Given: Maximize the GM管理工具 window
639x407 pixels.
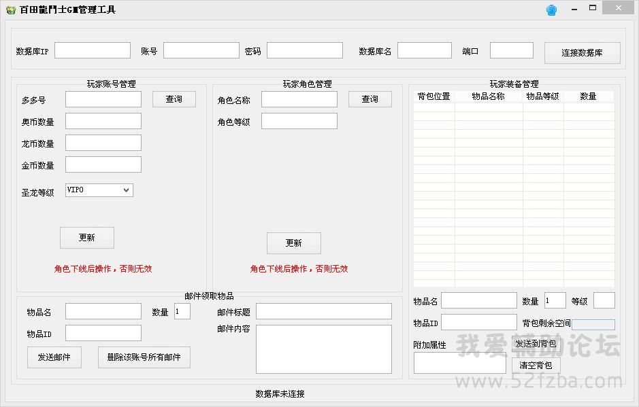Looking at the screenshot, I should pyautogui.click(x=593, y=8).
